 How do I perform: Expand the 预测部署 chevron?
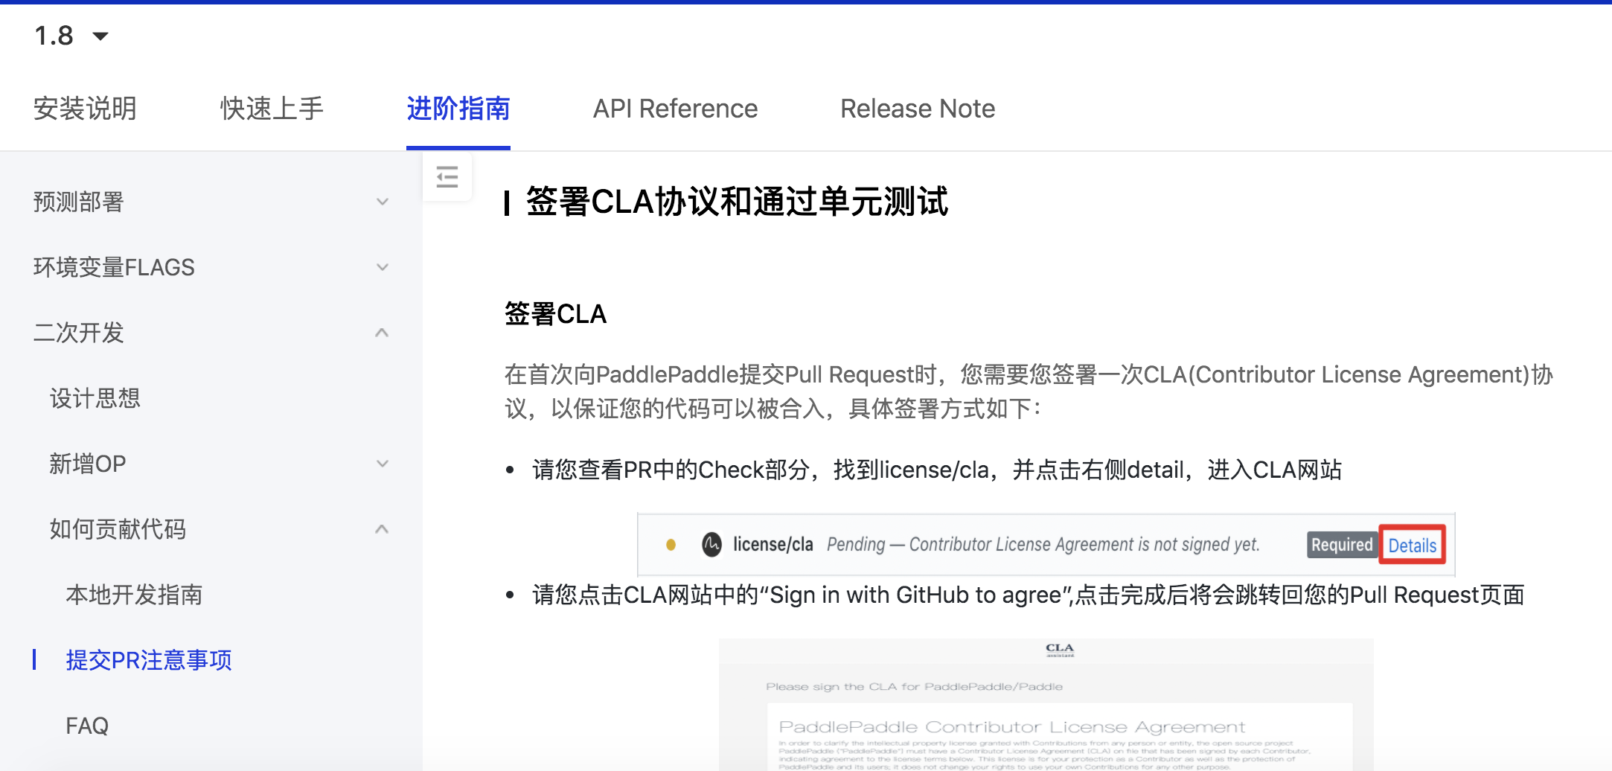pos(383,202)
